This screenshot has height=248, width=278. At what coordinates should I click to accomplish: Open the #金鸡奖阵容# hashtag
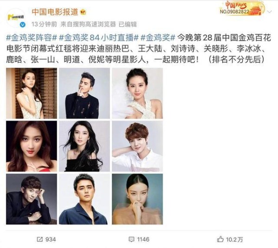(31, 38)
